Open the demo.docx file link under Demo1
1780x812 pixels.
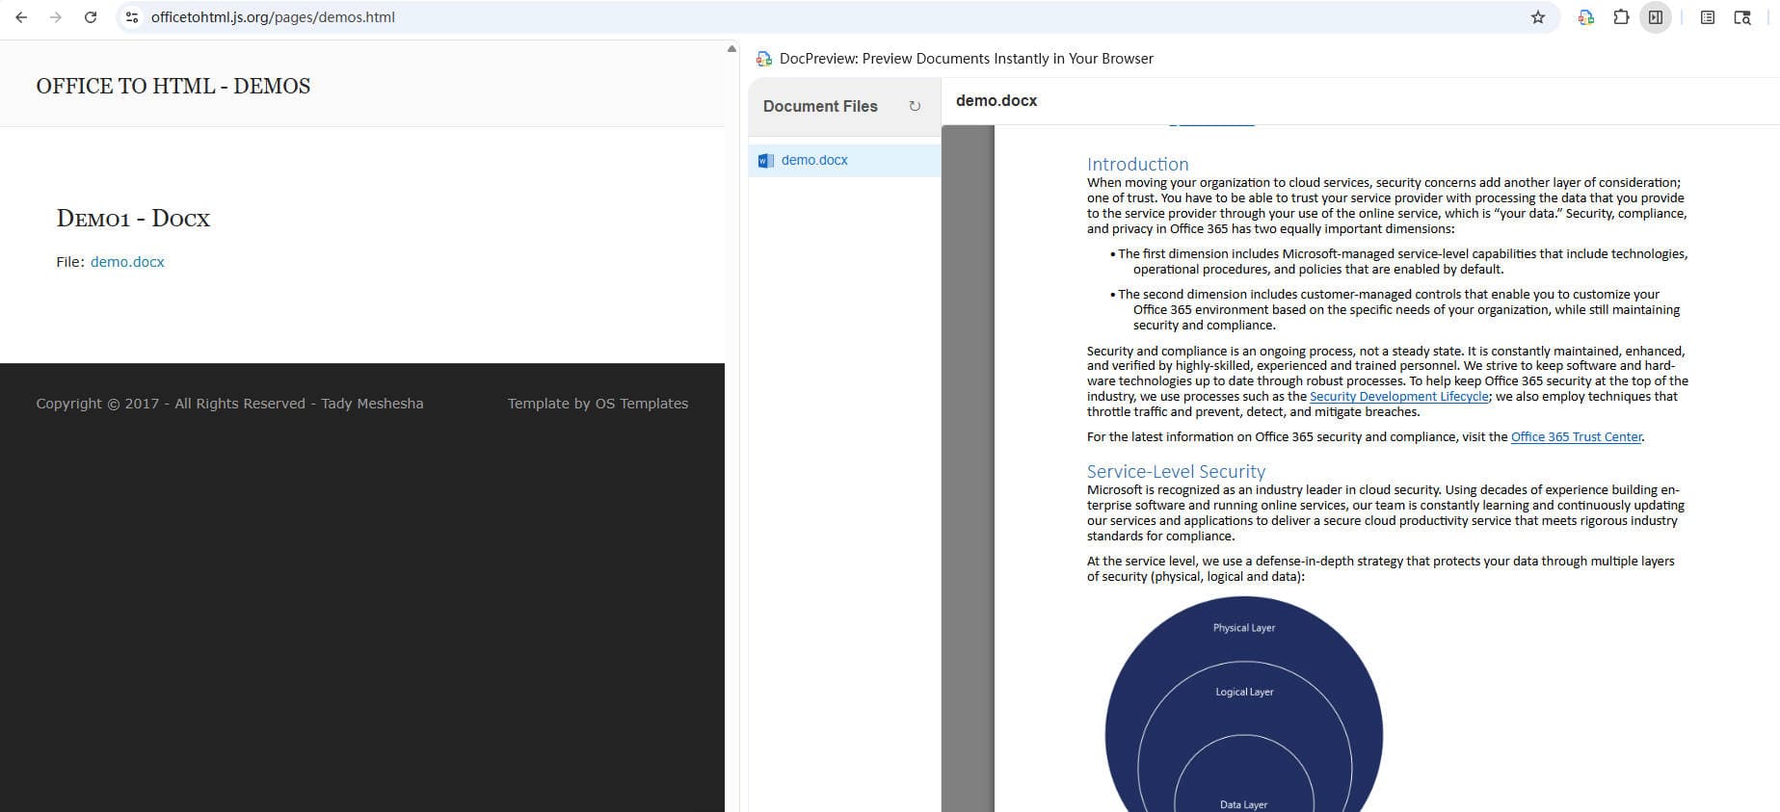[127, 262]
